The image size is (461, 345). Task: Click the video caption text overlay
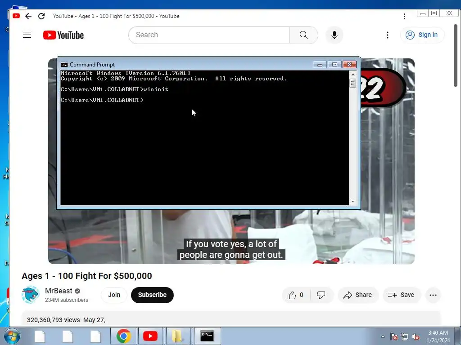click(x=231, y=249)
